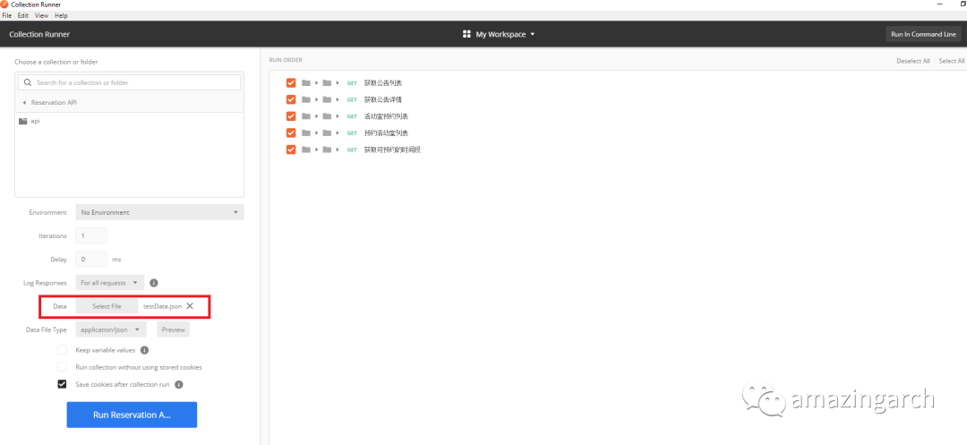Click the GET label of 获取公告列表
Image resolution: width=967 pixels, height=445 pixels.
tap(352, 82)
